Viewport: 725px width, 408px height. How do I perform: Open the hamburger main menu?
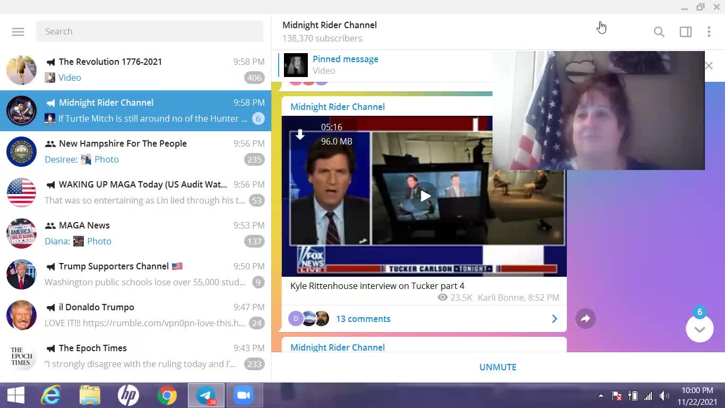(x=18, y=31)
